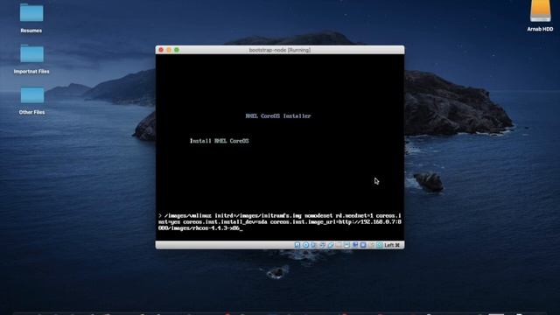Click the hard disk activity indicator icon
This screenshot has height=315, width=560.
[x=297, y=245]
